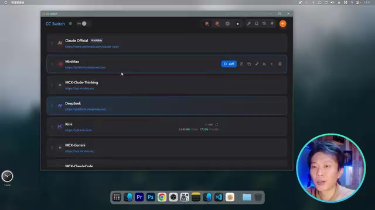Screen dimensions: 375x210
Task: Select the Kimi provider name
Action: pos(69,124)
